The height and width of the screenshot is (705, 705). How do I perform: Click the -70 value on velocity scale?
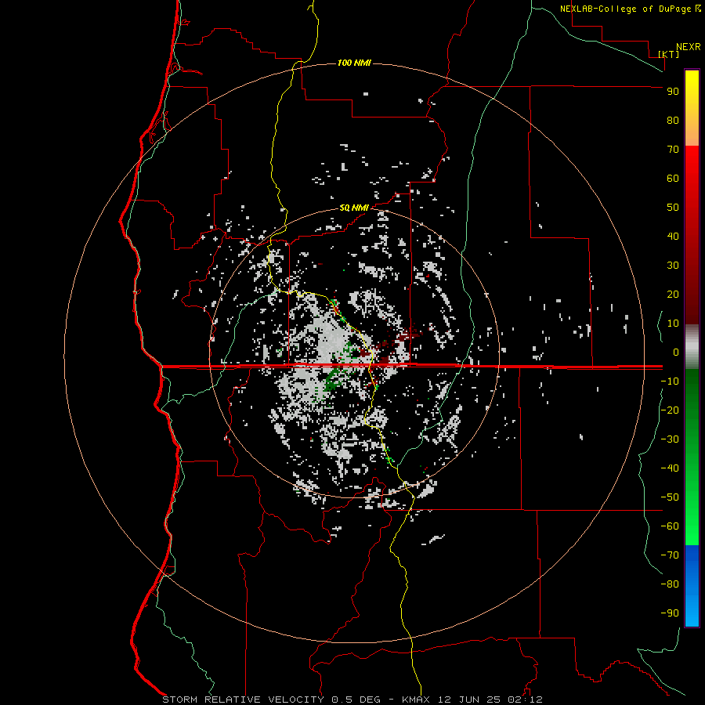coord(670,555)
